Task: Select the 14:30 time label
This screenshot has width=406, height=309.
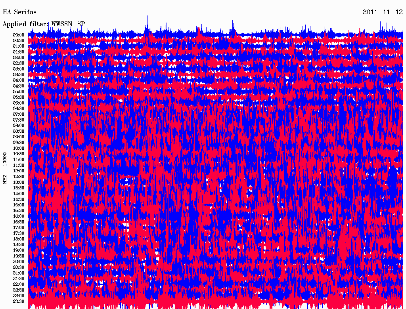Action: [x=19, y=200]
